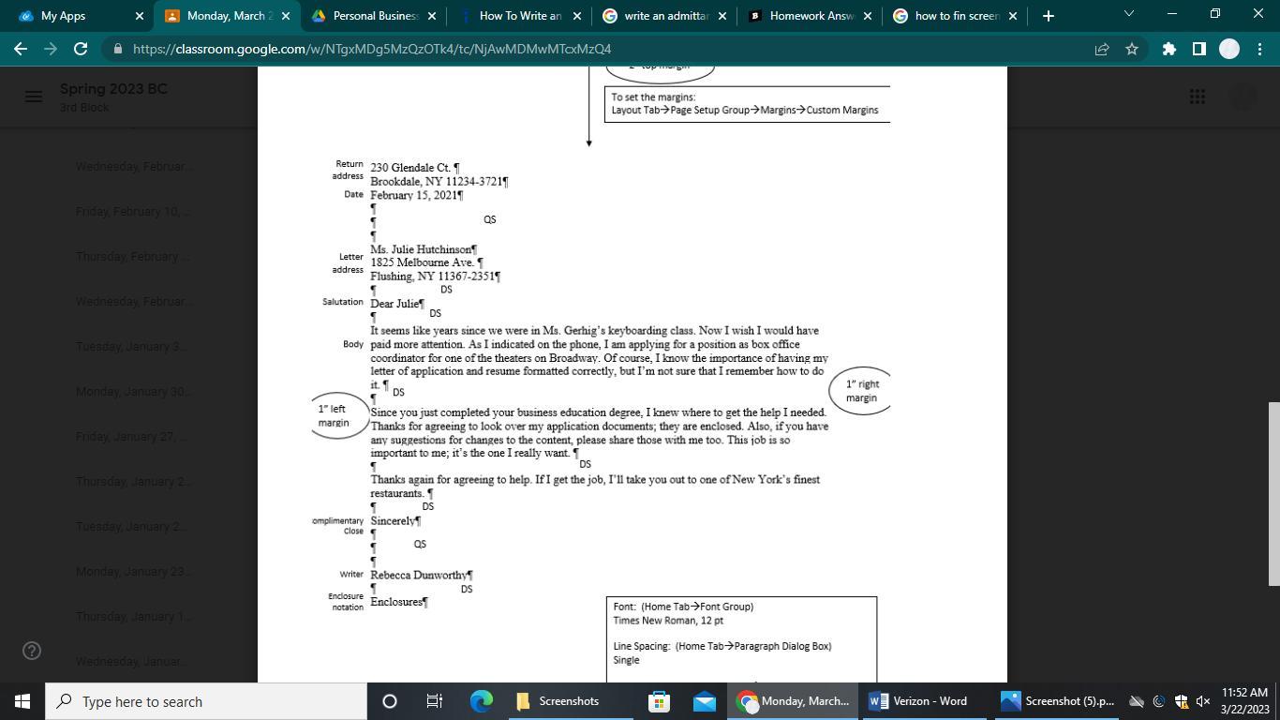This screenshot has height=720, width=1280.
Task: Open a new browser tab
Action: point(1048,16)
